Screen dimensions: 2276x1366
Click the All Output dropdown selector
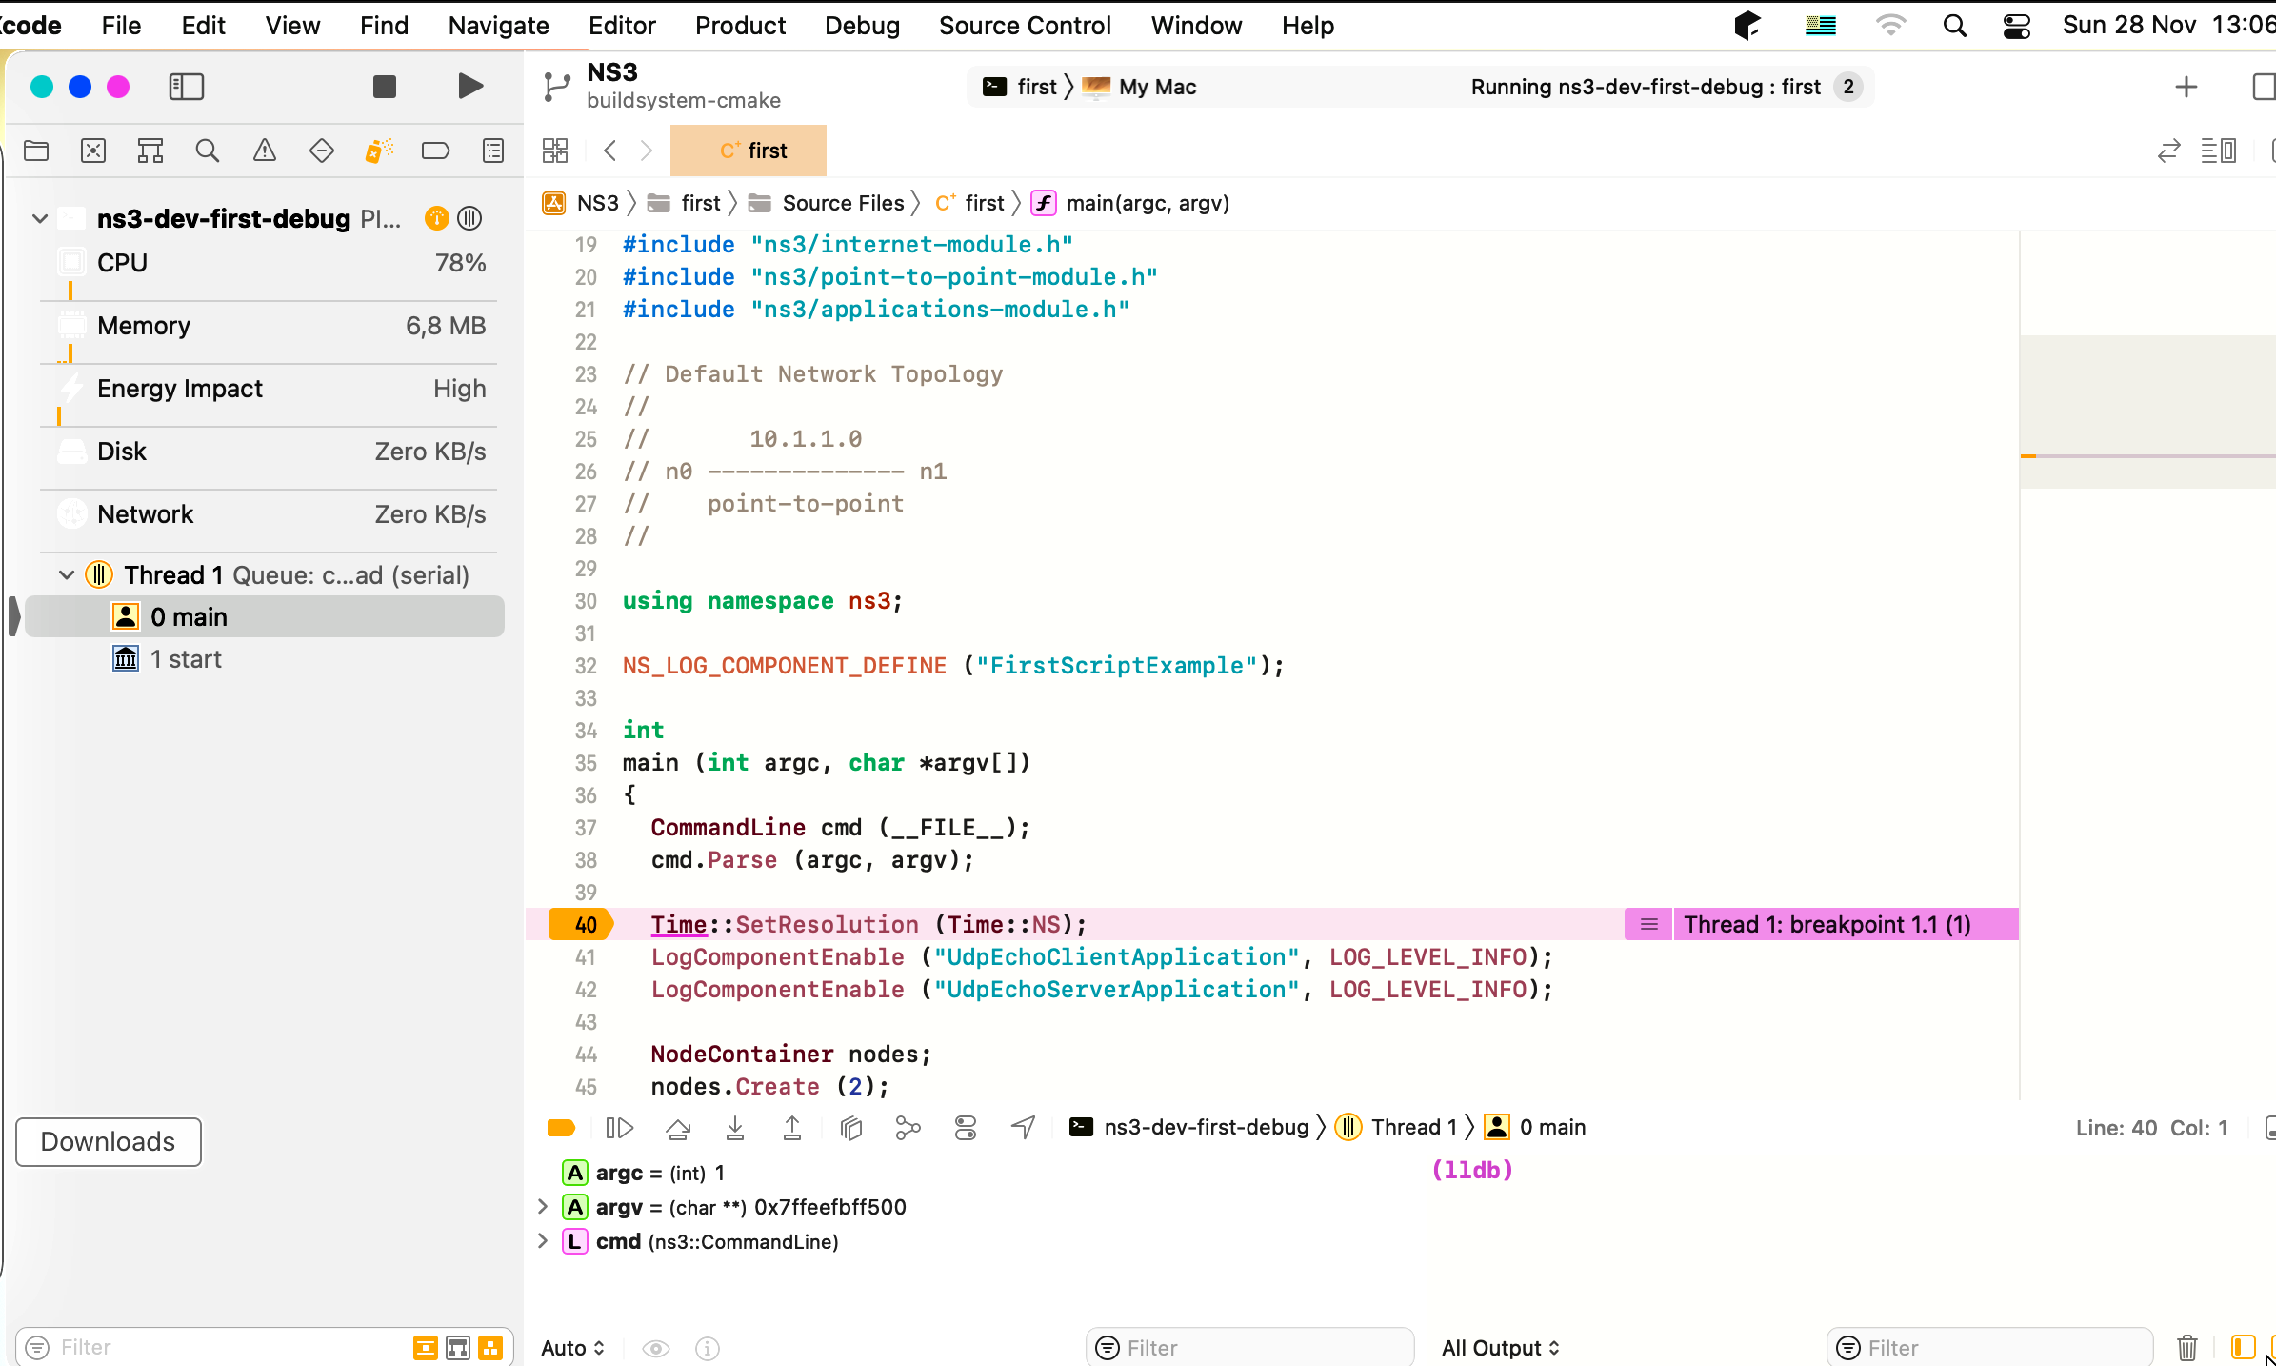pos(1496,1347)
